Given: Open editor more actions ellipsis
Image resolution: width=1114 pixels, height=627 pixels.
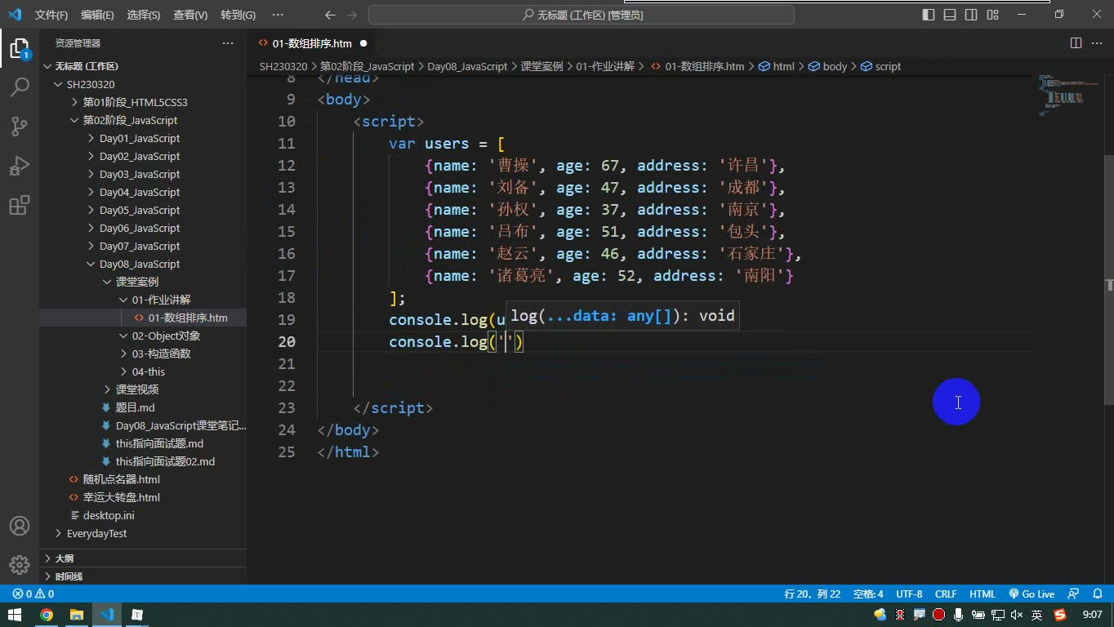Looking at the screenshot, I should tap(1098, 43).
